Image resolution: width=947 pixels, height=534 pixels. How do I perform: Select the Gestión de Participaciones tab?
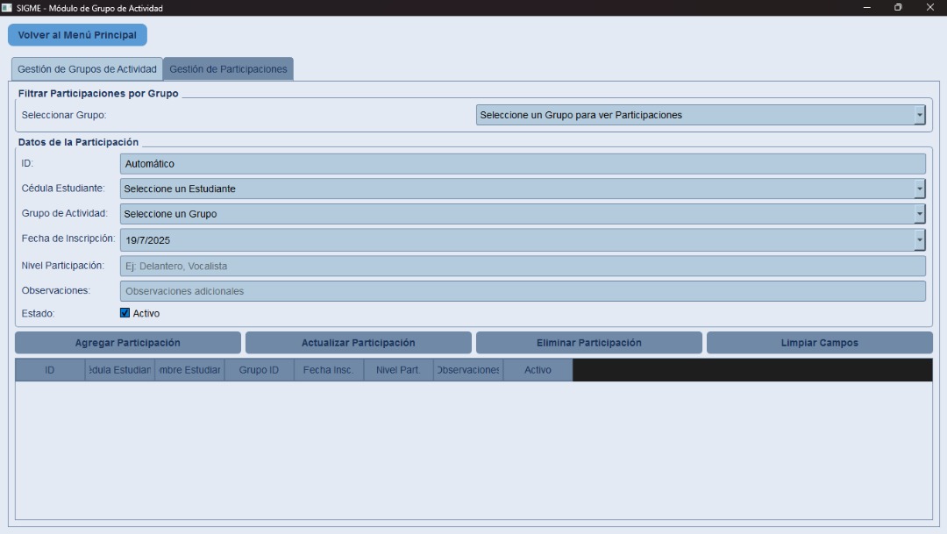[x=228, y=69]
